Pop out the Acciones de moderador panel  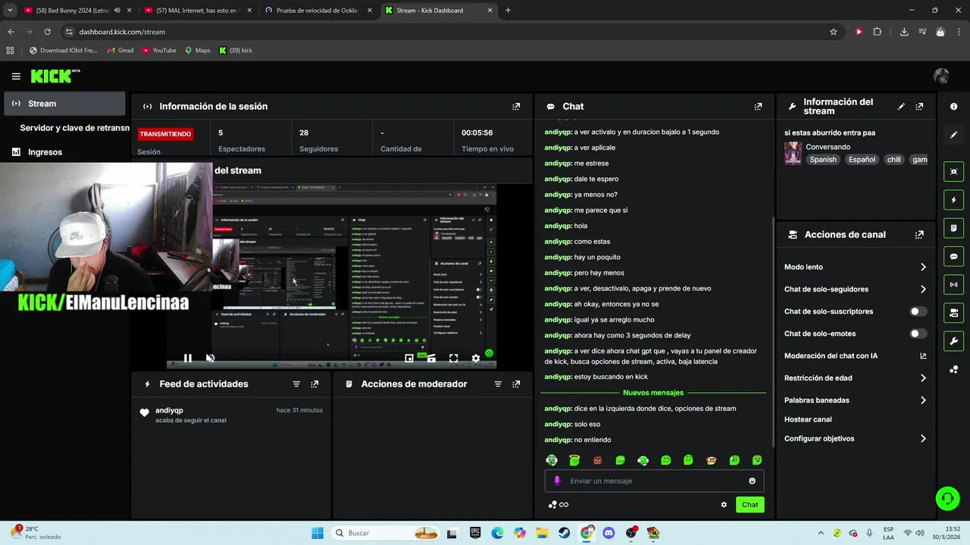coord(516,385)
